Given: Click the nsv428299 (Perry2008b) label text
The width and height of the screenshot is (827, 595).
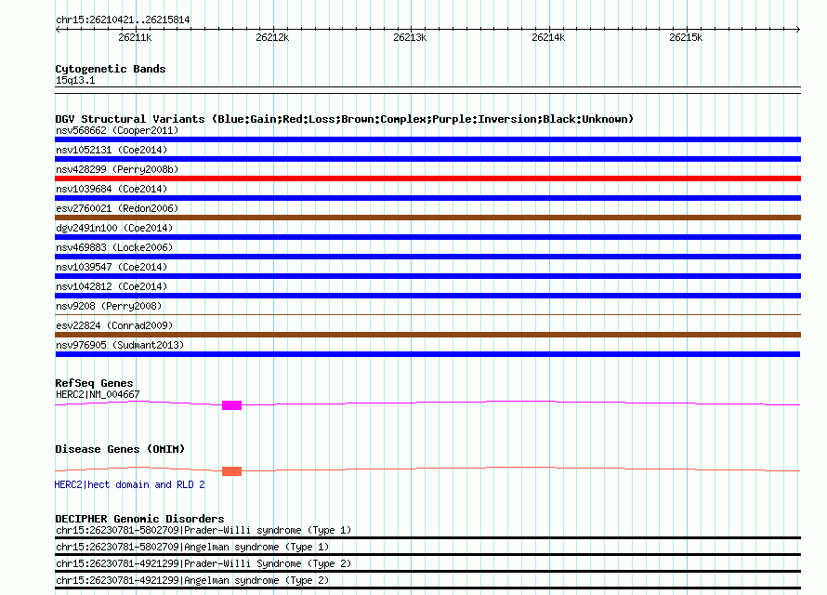Looking at the screenshot, I should pos(117,169).
